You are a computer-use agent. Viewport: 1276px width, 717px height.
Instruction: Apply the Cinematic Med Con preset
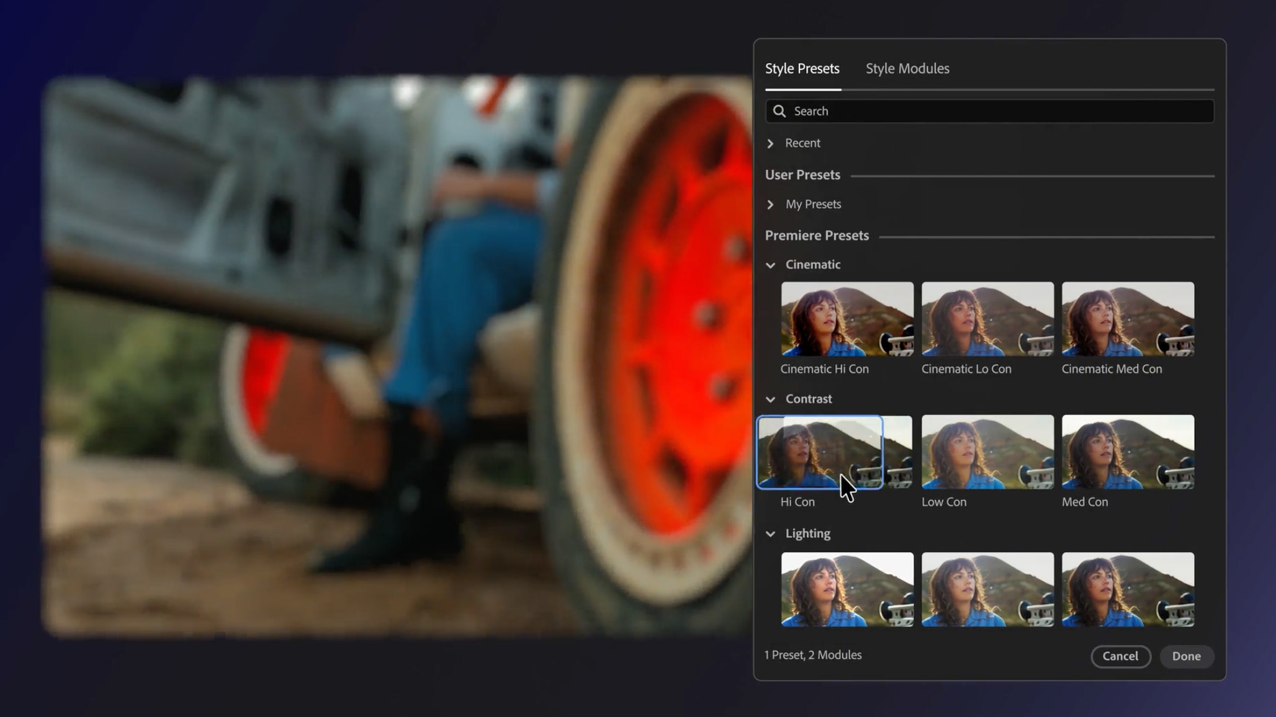pos(1128,319)
